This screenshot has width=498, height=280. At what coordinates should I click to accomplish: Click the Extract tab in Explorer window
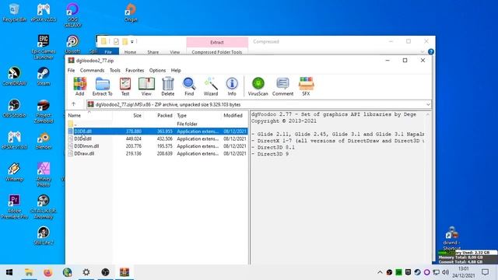click(x=217, y=42)
